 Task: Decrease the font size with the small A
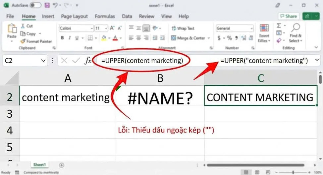120,28
